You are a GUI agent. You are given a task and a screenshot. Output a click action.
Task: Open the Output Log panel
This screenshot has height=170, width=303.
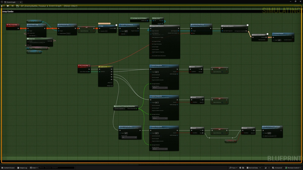coord(22,168)
